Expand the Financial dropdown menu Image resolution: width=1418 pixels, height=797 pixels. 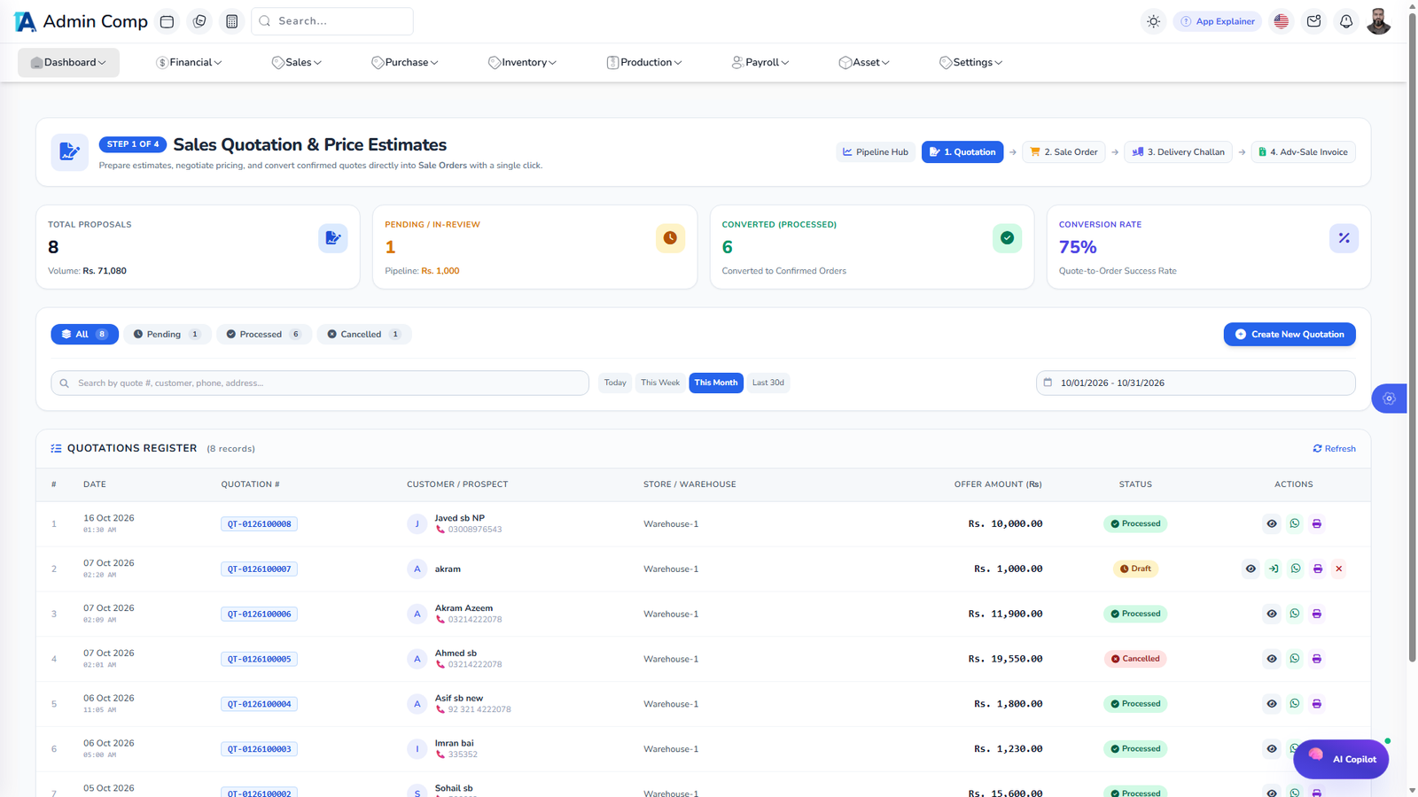tap(189, 63)
